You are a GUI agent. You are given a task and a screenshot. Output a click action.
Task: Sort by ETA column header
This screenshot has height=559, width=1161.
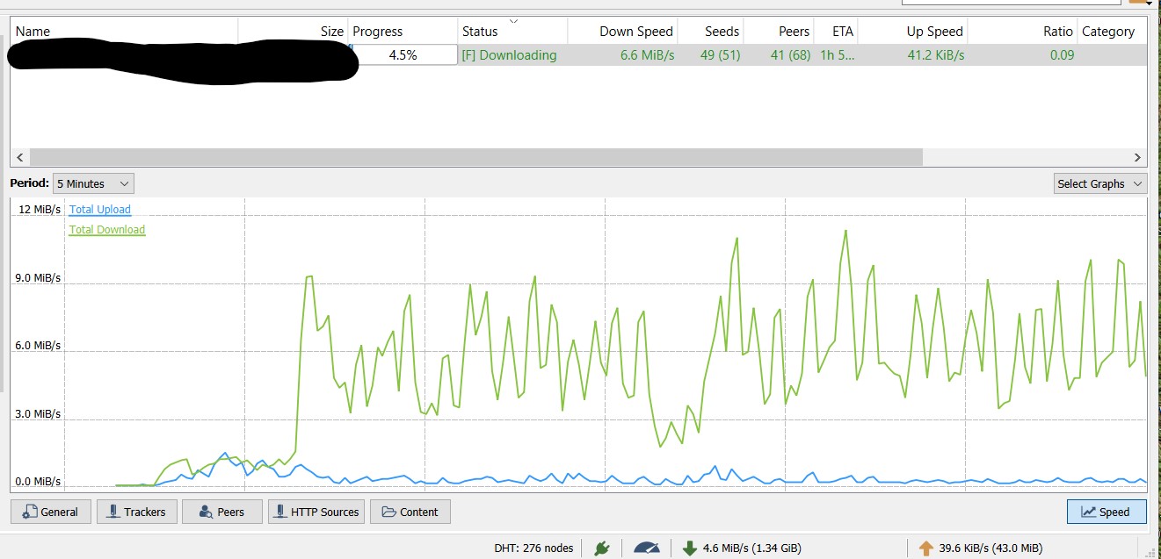coord(836,31)
